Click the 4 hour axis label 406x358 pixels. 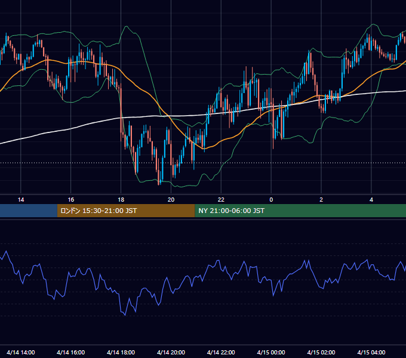pos(371,200)
